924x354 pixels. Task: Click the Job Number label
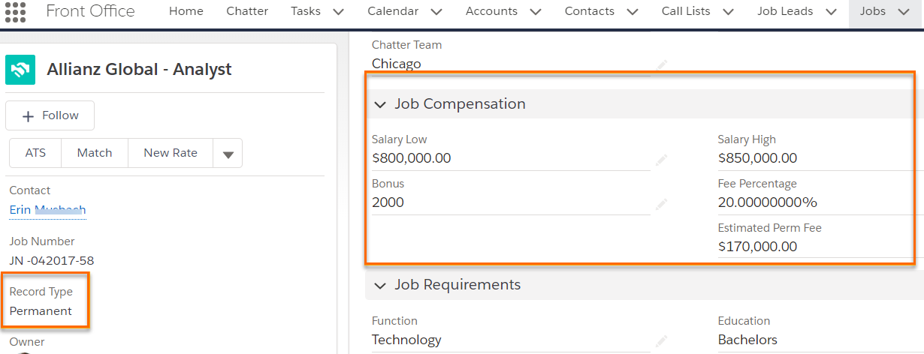42,241
